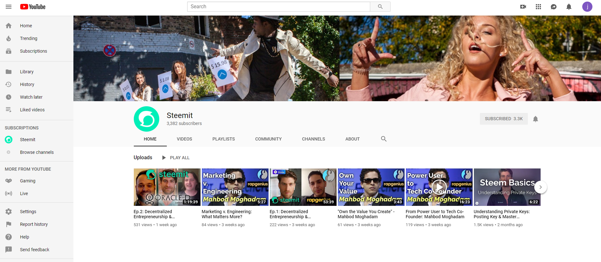601x262 pixels.
Task: Open Own Your Value video thumbnail
Action: pos(371,187)
